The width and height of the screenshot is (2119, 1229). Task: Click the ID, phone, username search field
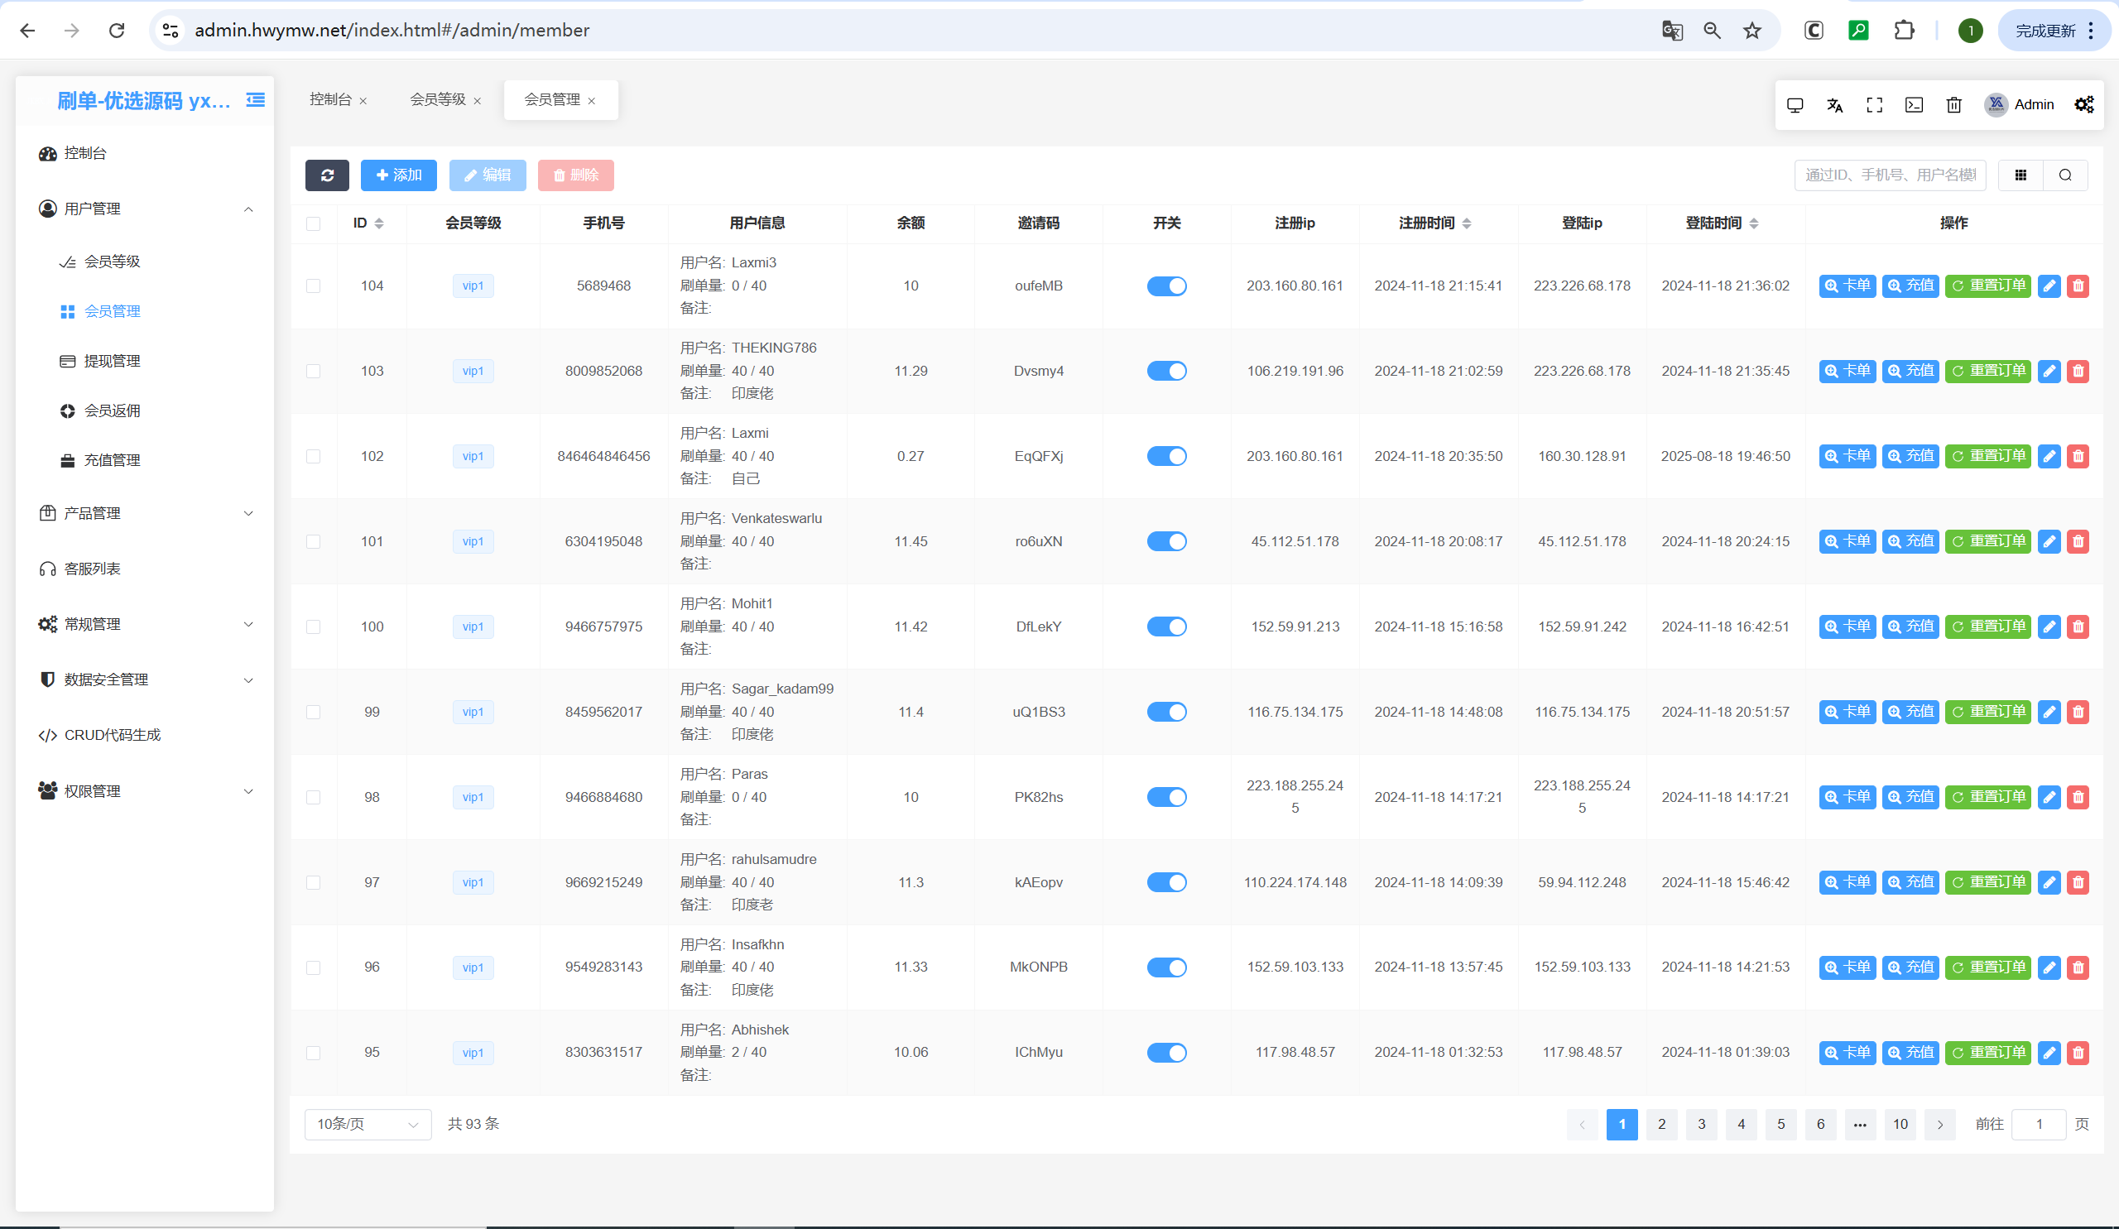(x=1890, y=175)
